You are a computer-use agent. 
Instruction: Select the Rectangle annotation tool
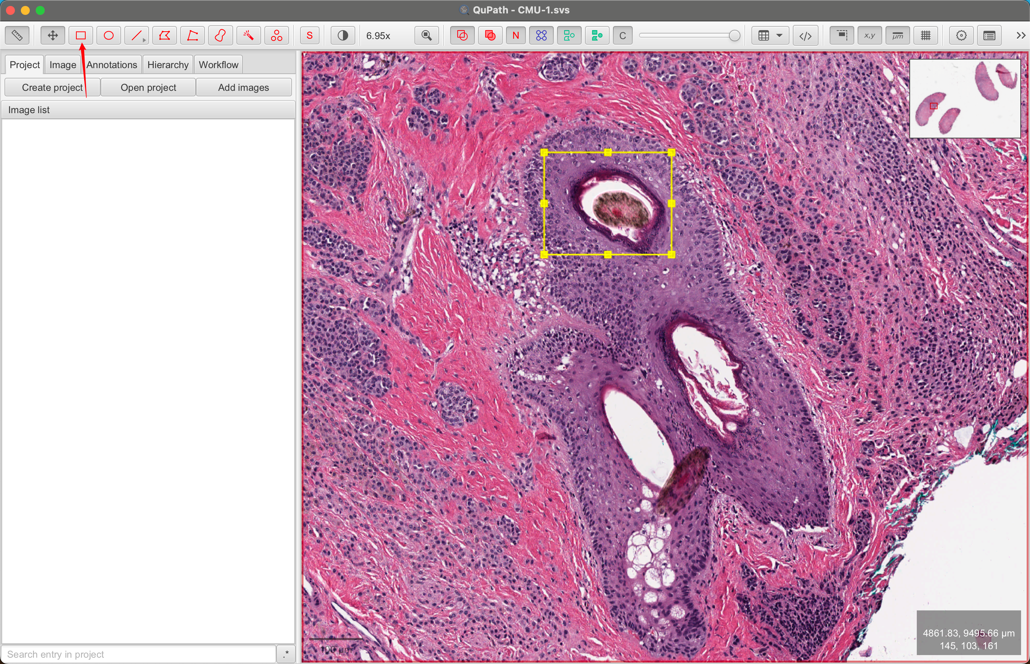coord(81,35)
